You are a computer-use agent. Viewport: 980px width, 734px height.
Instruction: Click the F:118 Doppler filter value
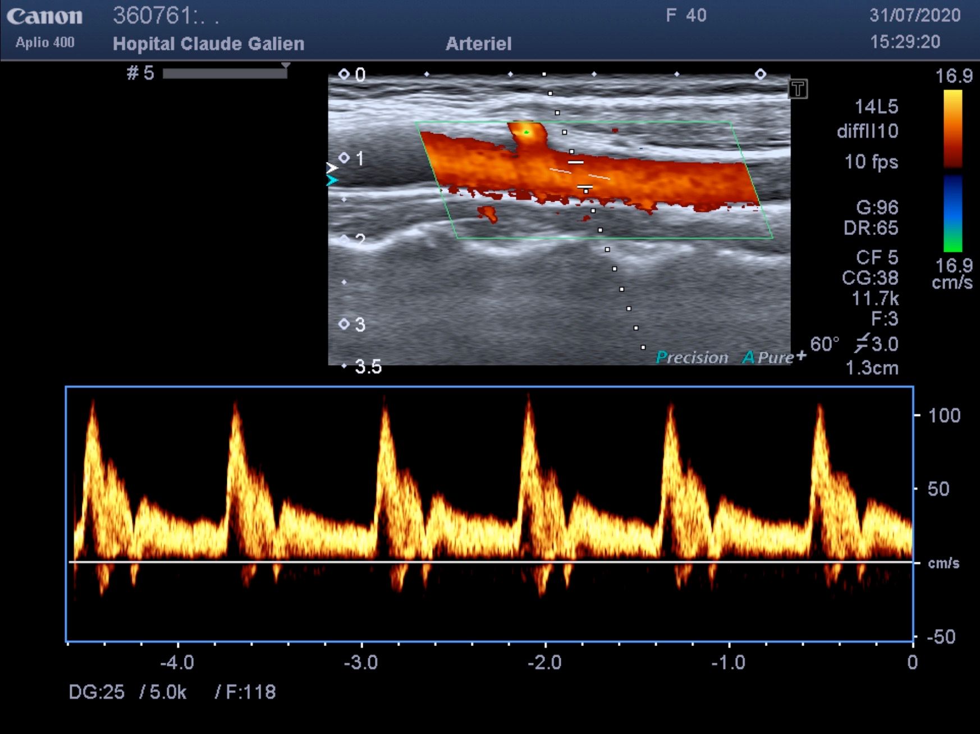251,692
